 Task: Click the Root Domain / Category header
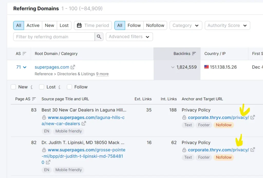pyautogui.click(x=56, y=54)
